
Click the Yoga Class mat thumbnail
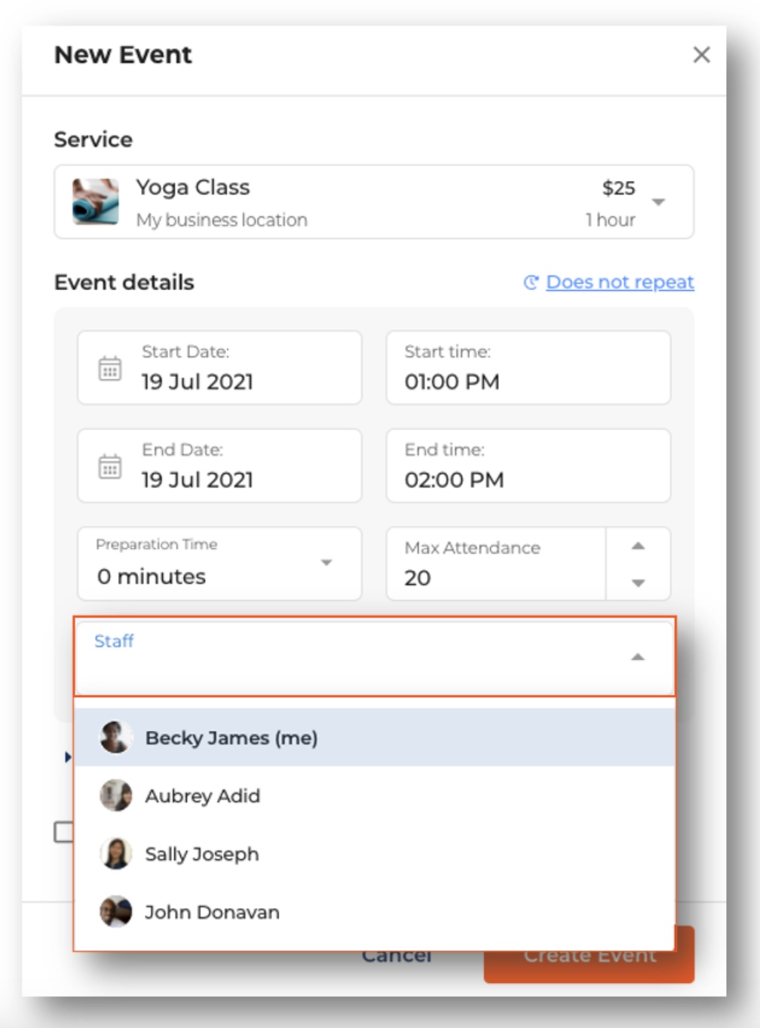click(96, 202)
